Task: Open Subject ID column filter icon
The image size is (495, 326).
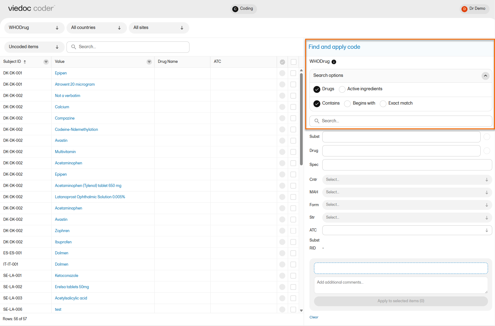Action: (x=46, y=62)
